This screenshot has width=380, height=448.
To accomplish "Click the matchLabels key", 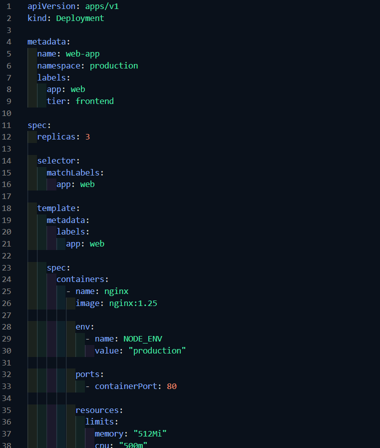I will (73, 173).
